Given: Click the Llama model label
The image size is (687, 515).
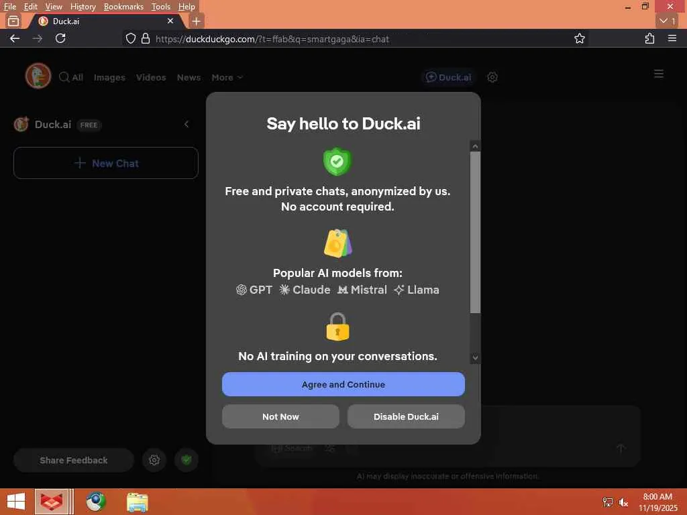Looking at the screenshot, I should click(416, 290).
